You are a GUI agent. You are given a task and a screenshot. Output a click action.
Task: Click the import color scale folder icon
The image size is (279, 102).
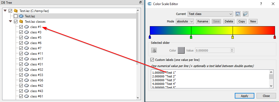246,14
